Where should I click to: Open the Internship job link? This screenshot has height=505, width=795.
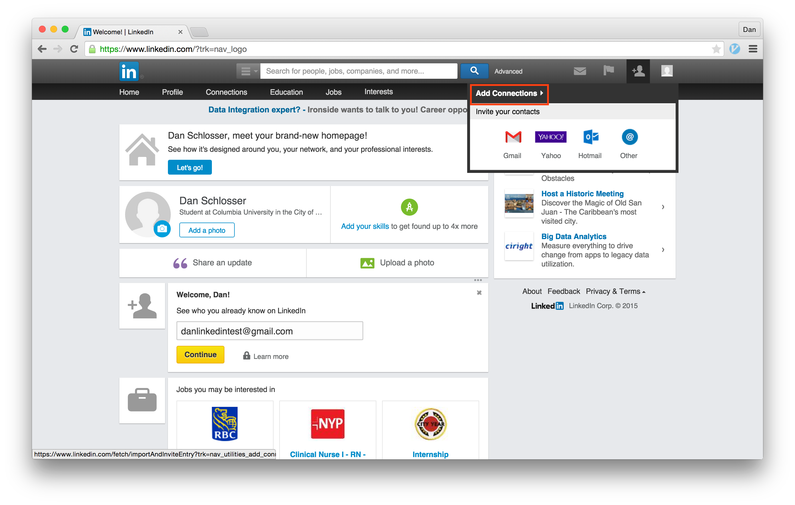[x=430, y=454]
